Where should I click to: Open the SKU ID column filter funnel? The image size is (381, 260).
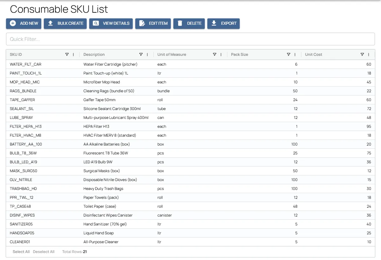[67, 55]
